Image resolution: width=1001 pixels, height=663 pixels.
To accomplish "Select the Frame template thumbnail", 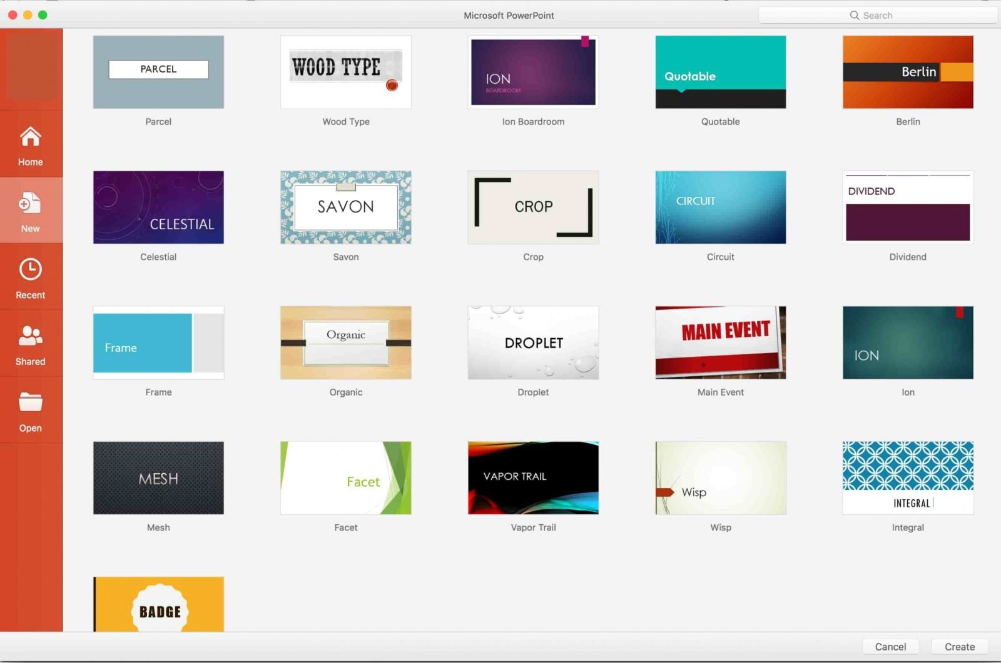I will (158, 342).
